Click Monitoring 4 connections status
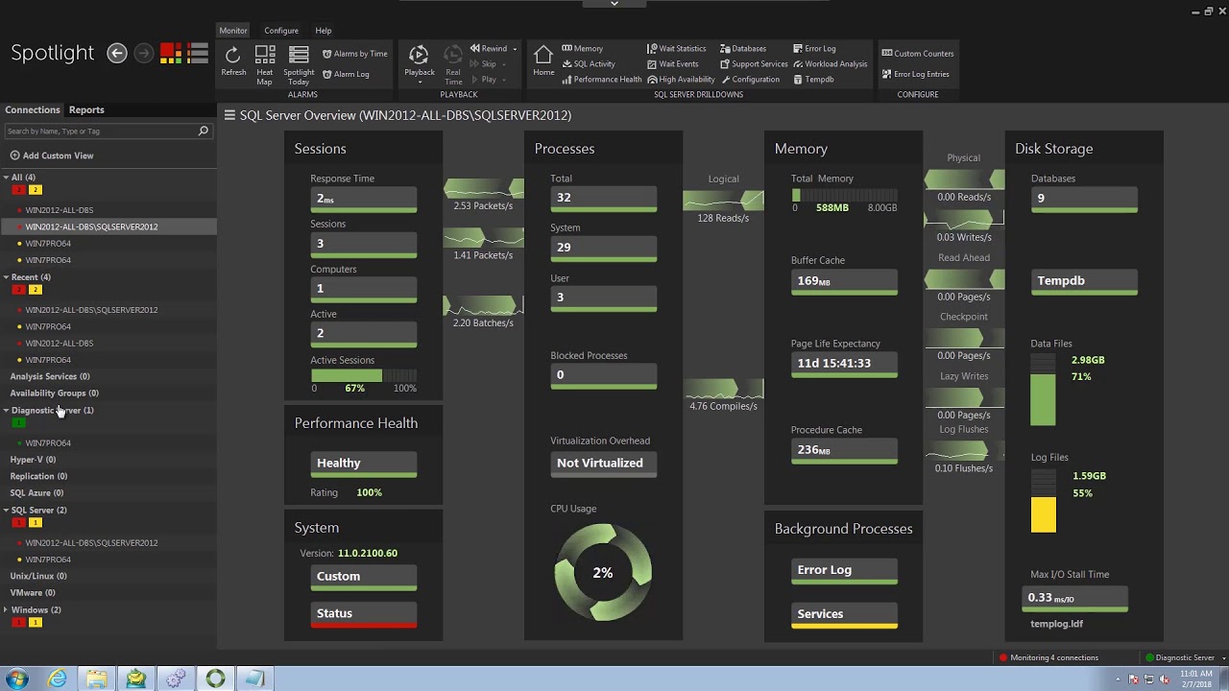This screenshot has height=691, width=1229. (x=1048, y=658)
